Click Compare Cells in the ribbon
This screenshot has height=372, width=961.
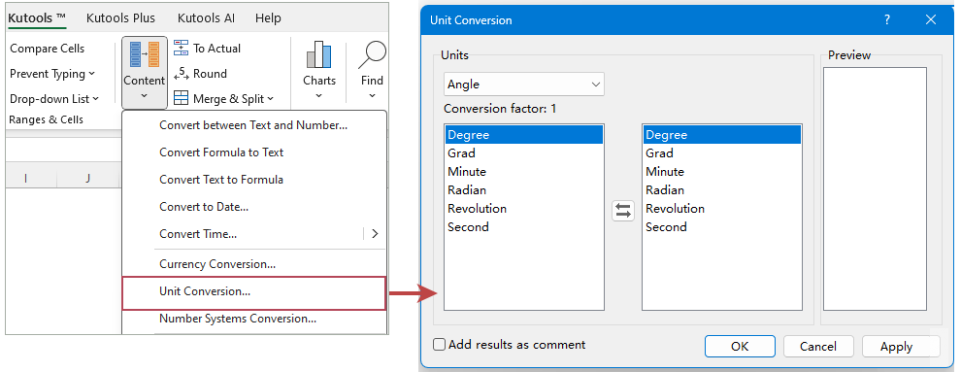(48, 49)
